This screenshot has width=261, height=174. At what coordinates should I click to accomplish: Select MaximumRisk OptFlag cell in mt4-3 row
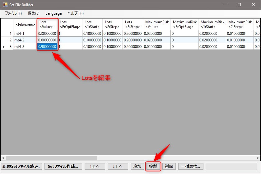184,47
